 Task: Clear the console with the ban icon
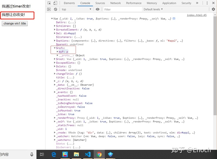point(55,9)
